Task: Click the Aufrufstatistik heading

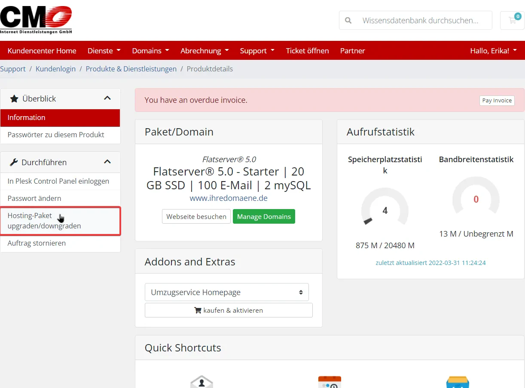Action: [381, 132]
